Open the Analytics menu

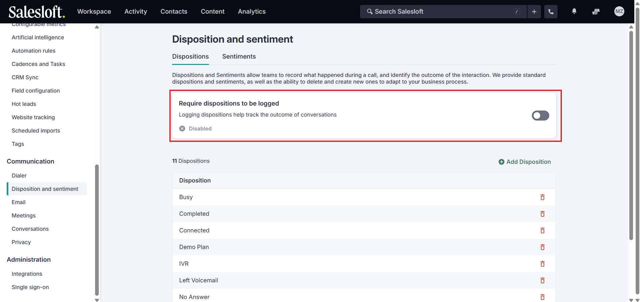click(x=252, y=12)
